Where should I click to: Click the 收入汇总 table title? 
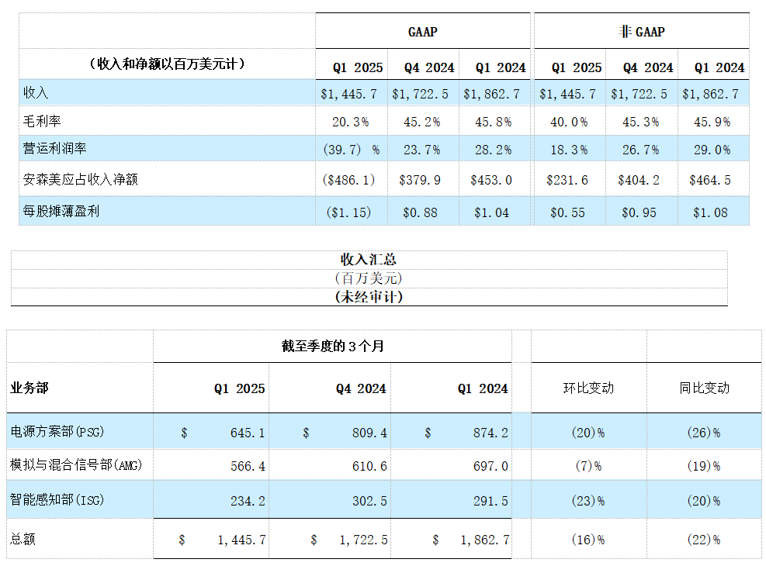(x=369, y=260)
